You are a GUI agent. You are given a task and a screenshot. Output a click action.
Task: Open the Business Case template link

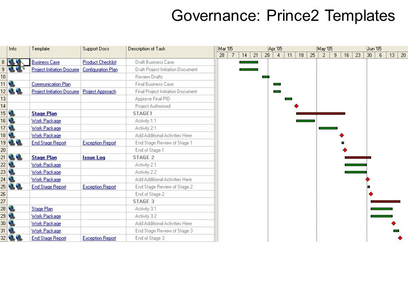click(45, 62)
